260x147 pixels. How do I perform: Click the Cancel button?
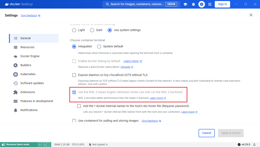(x=207, y=133)
